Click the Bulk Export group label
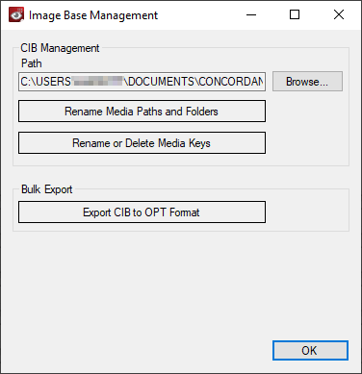362x374 pixels. pos(47,189)
